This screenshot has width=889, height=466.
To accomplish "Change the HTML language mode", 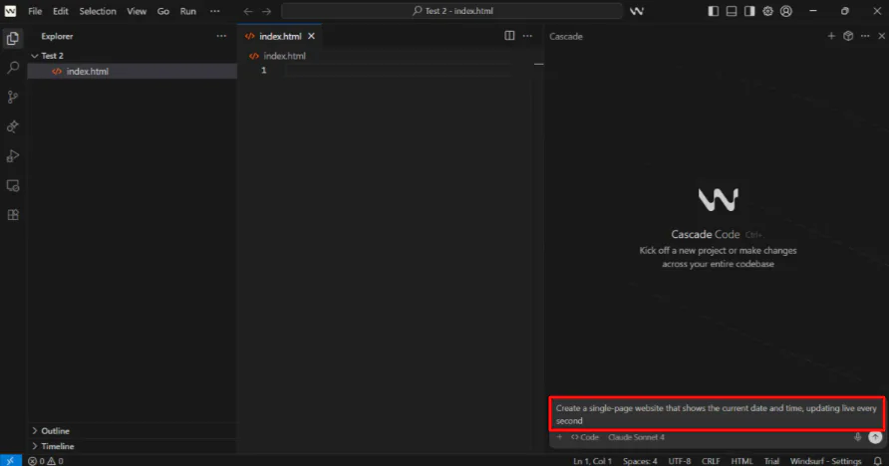I will pos(741,461).
